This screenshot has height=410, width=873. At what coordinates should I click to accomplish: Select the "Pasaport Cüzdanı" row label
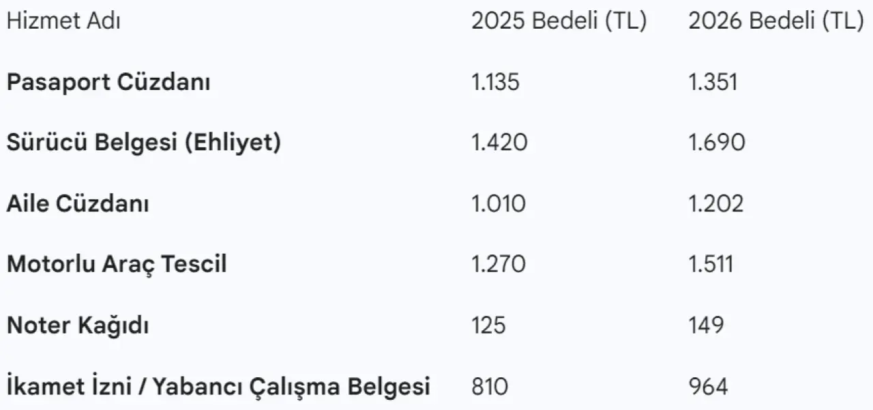pyautogui.click(x=108, y=83)
